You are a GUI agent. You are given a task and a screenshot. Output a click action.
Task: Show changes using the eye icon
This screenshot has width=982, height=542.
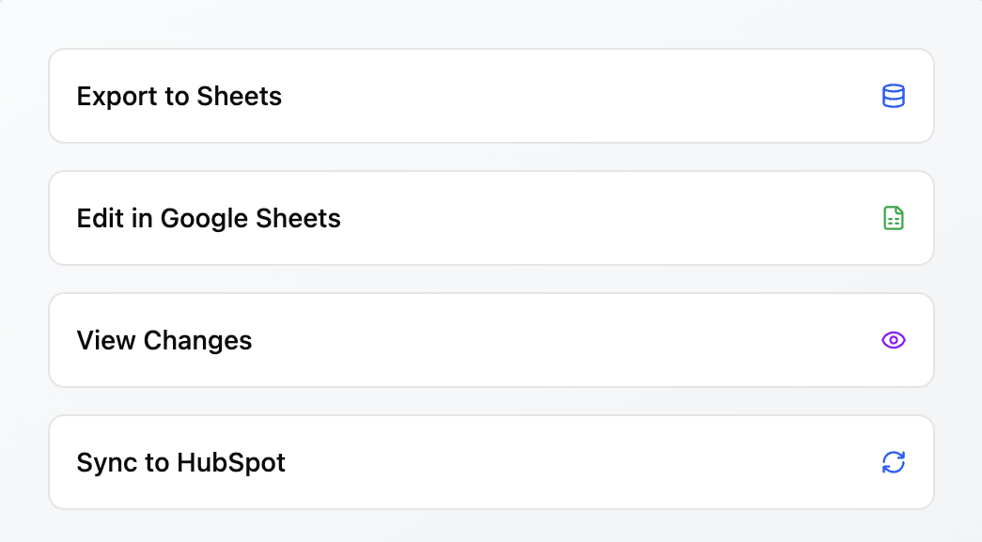(x=893, y=340)
